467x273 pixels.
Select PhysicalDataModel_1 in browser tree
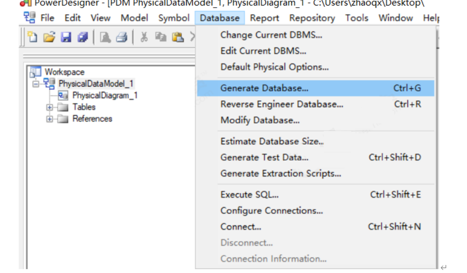coord(96,84)
